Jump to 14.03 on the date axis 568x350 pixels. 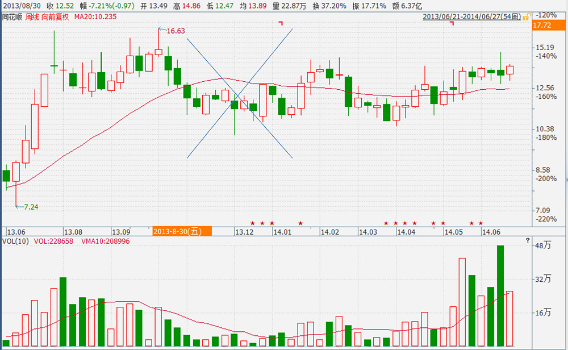368,232
